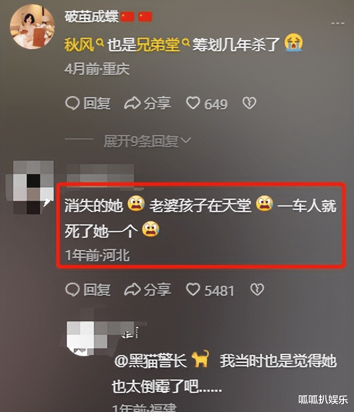Expand 展开9条回复 replies
Screen dimensions: 354x412
point(147,141)
